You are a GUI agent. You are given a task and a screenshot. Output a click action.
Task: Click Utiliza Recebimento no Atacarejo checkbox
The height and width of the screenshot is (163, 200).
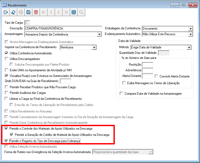6,111
